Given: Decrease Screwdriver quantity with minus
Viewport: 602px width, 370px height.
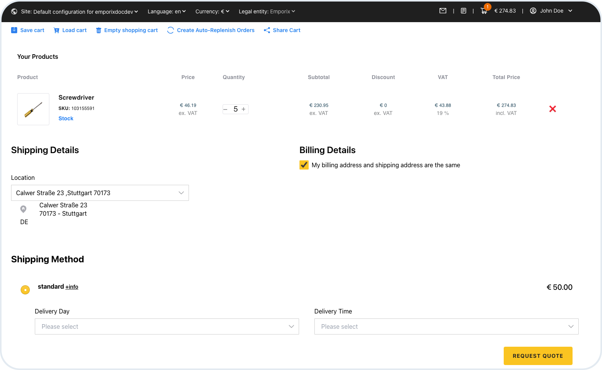Looking at the screenshot, I should 226,109.
